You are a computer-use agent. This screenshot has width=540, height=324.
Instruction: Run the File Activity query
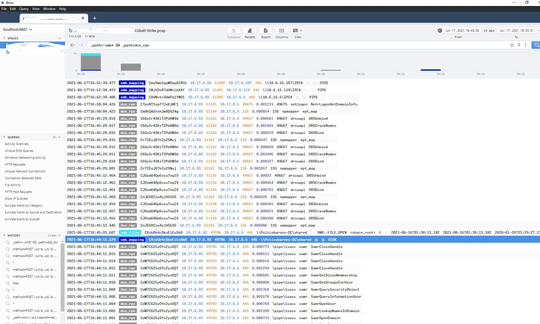pos(13,185)
